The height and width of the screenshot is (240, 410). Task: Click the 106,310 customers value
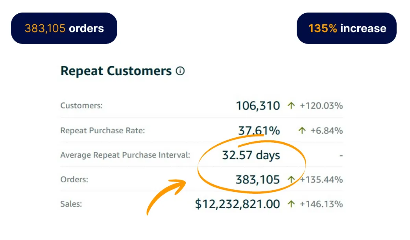258,105
